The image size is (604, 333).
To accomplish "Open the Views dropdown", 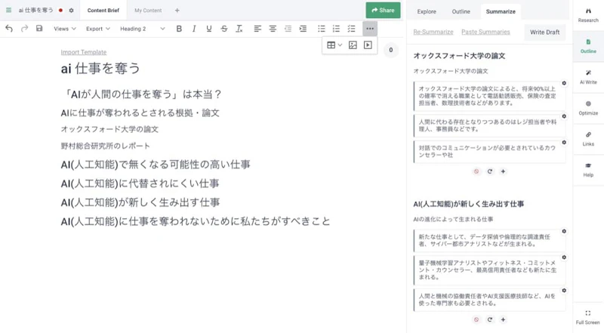I will point(65,29).
